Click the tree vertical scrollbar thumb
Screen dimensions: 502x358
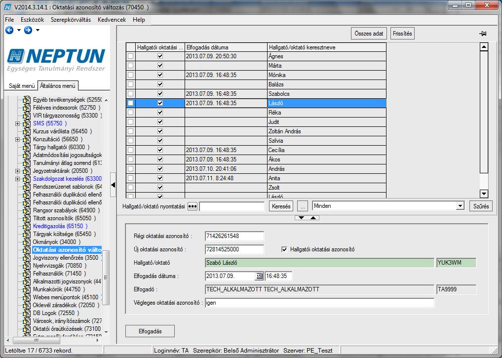click(106, 278)
